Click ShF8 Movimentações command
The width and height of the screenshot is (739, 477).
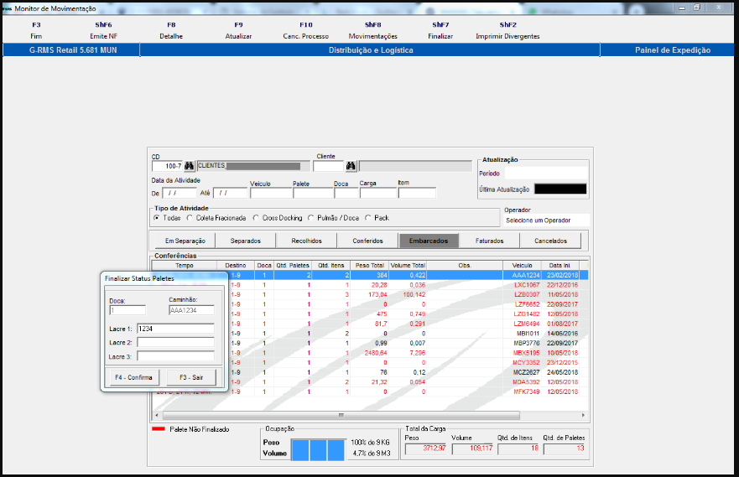click(372, 31)
